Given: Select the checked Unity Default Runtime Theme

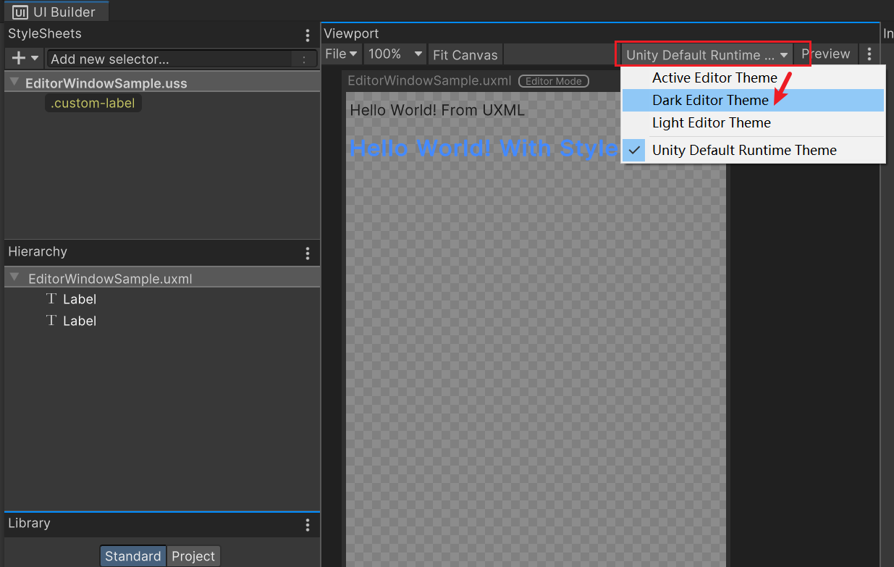Looking at the screenshot, I should [743, 150].
